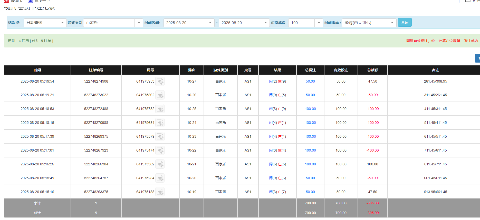The height and width of the screenshot is (220, 480).
Task: Open video replay icon for round 641975862
Action: pos(160,95)
